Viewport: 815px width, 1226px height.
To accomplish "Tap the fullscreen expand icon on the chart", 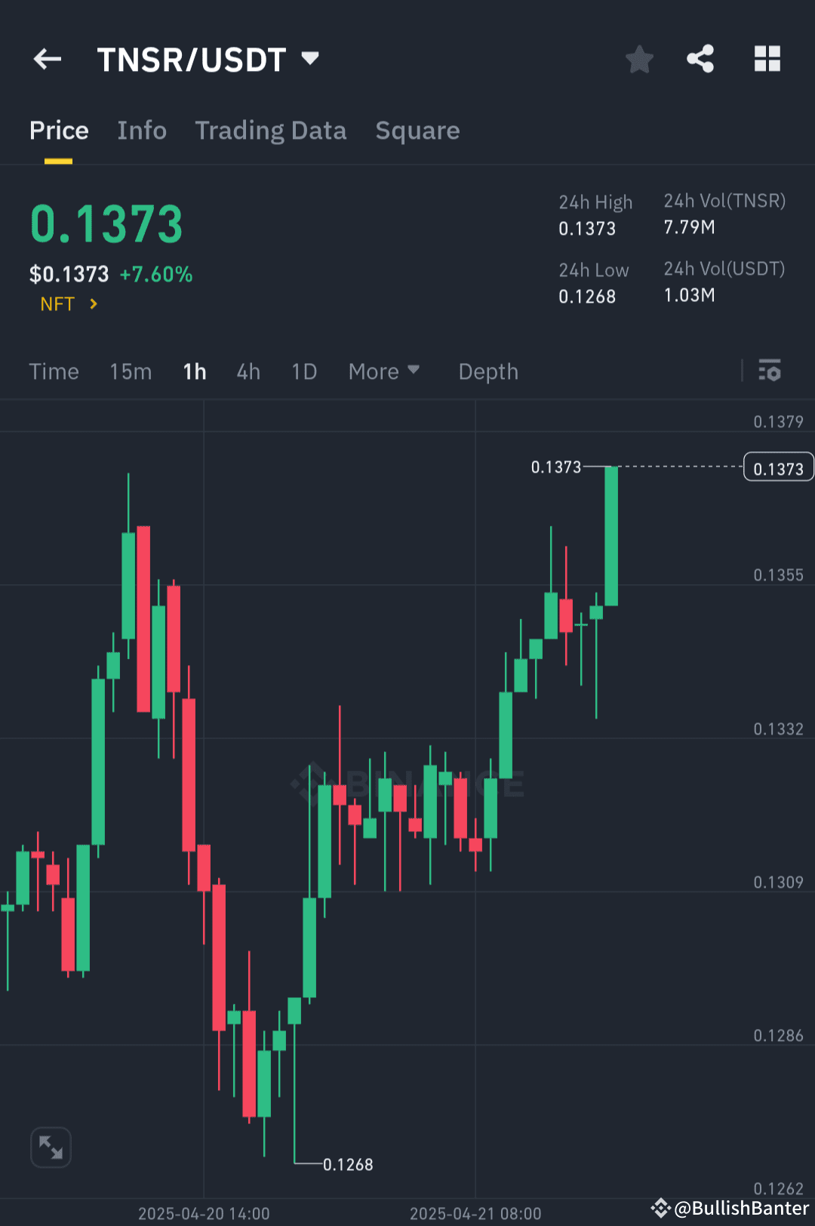I will click(50, 1147).
